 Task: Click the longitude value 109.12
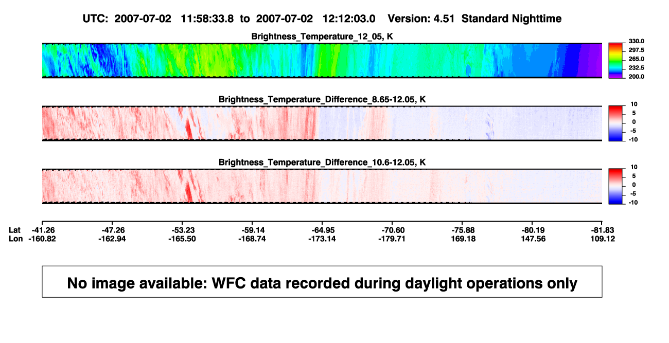tap(603, 239)
